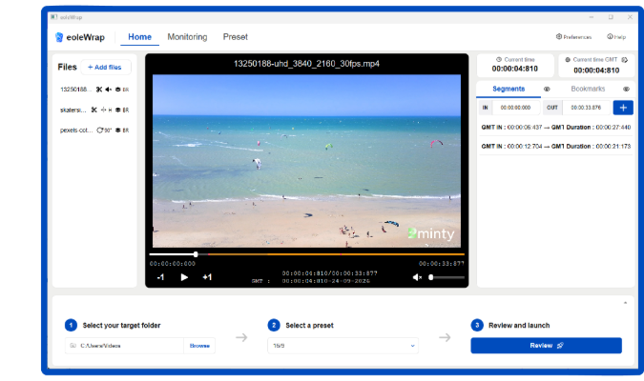This screenshot has height=381, width=644.
Task: Click the target folder path field
Action: (x=124, y=346)
